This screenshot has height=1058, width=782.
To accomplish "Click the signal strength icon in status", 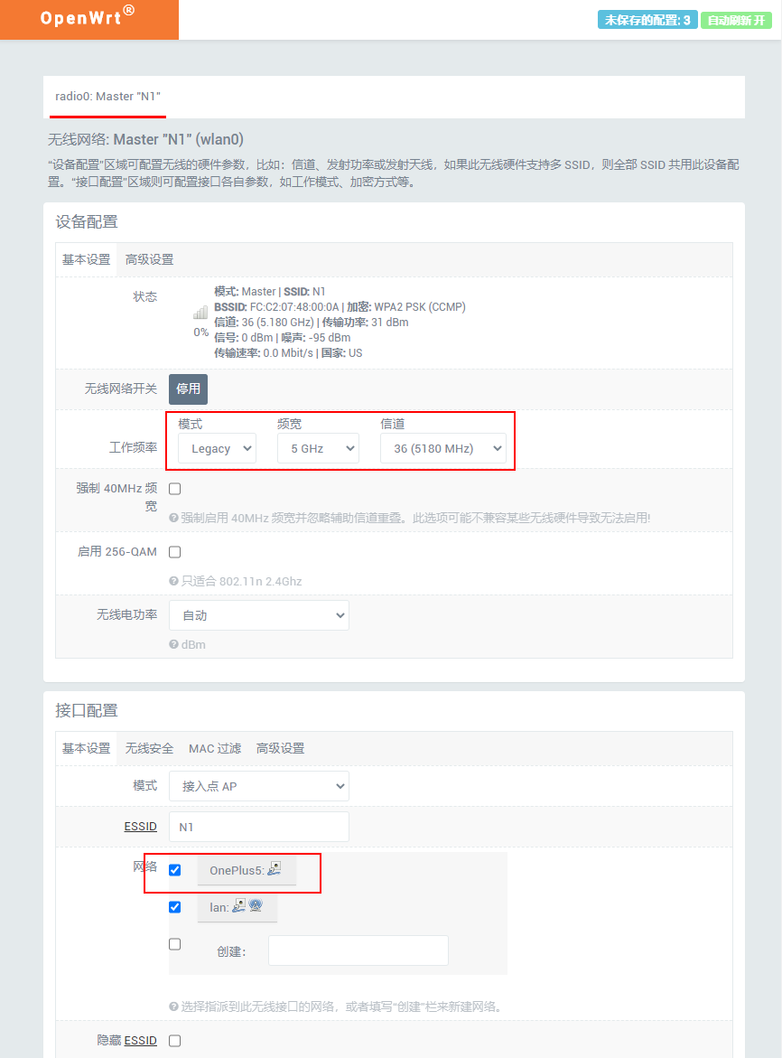I will tap(200, 313).
